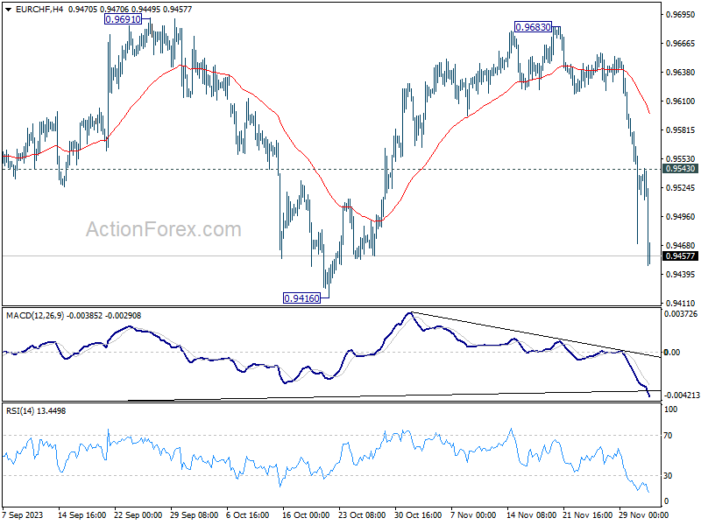Image resolution: width=701 pixels, height=525 pixels.
Task: Click the 0.96950 price axis value
Action: [681, 15]
